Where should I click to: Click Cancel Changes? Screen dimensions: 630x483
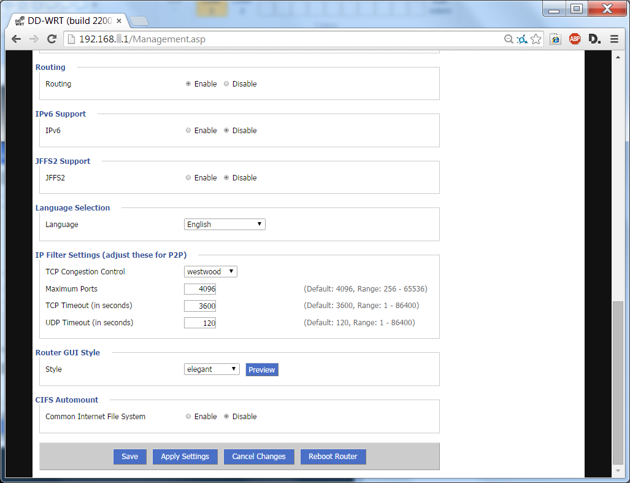tap(259, 457)
